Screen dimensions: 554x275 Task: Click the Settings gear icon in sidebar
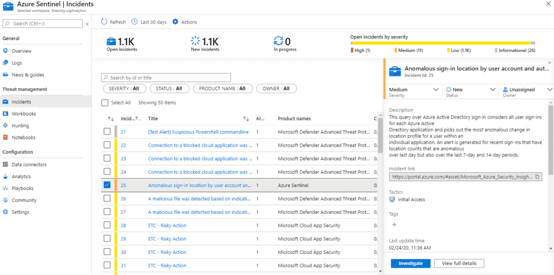click(5, 212)
